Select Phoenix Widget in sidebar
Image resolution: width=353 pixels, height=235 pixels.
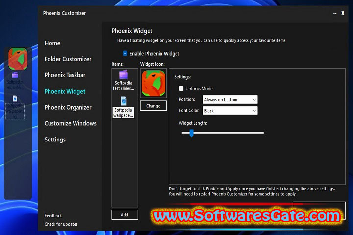pyautogui.click(x=65, y=91)
